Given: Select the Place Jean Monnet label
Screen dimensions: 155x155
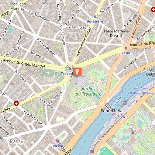Looking at the screenshot, I should pos(17,6).
